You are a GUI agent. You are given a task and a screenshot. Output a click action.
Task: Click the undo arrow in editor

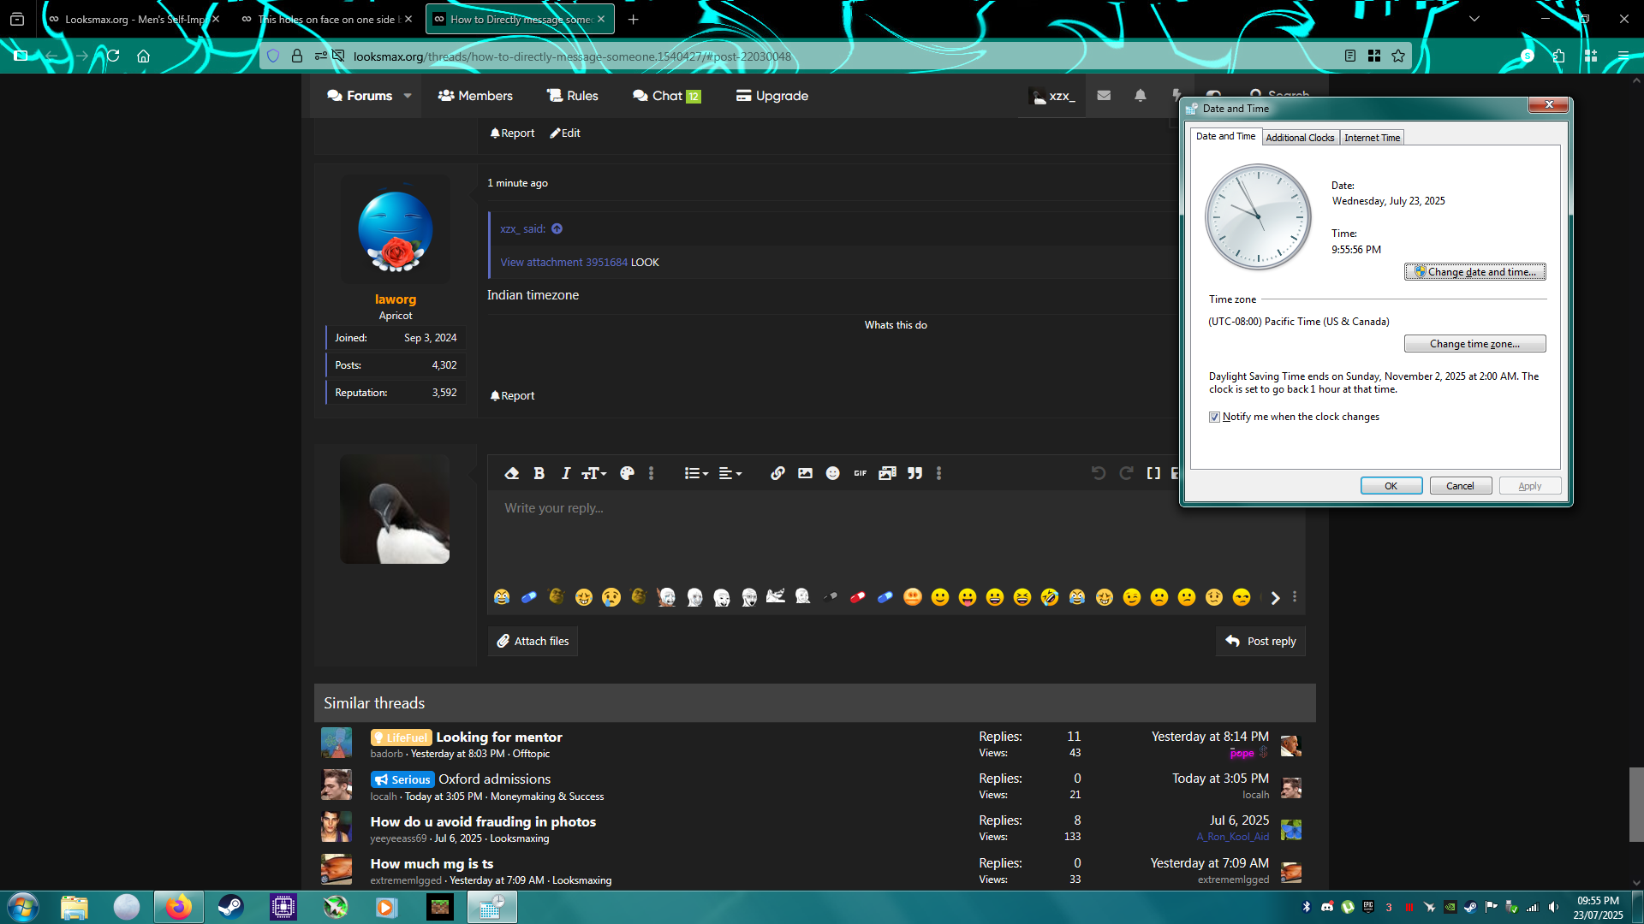1099,473
